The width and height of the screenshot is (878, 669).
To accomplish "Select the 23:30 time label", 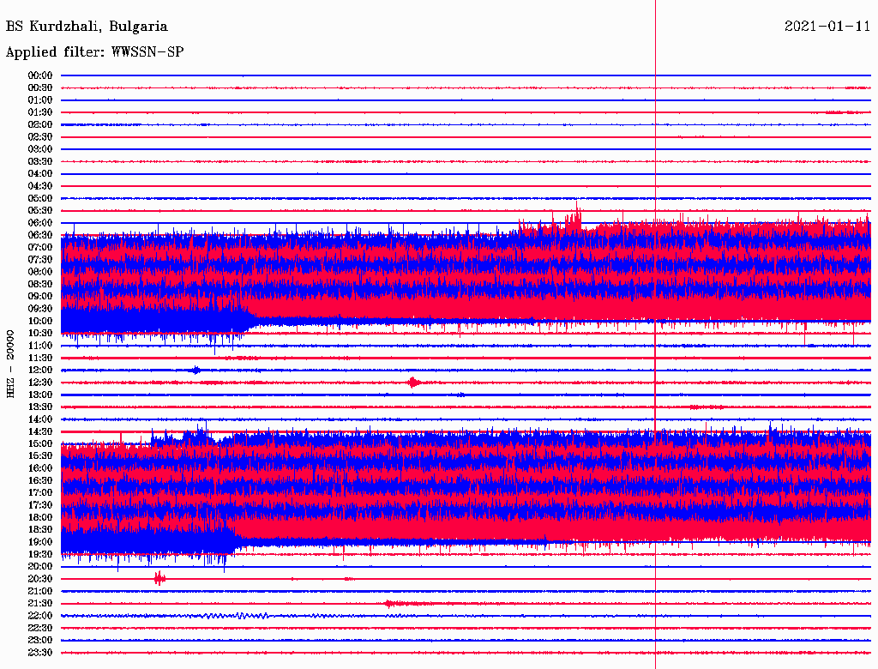I will point(40,653).
